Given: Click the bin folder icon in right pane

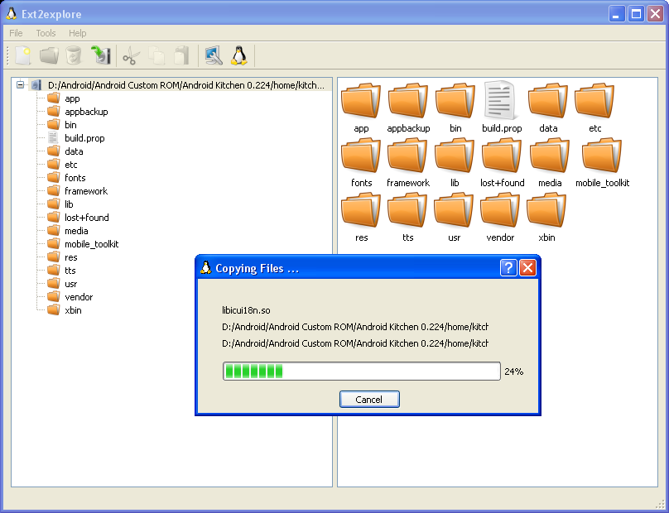Looking at the screenshot, I should pos(455,101).
